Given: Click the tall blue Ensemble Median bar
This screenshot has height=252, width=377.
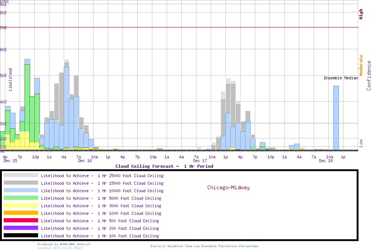Looking at the screenshot, I should pos(336,118).
